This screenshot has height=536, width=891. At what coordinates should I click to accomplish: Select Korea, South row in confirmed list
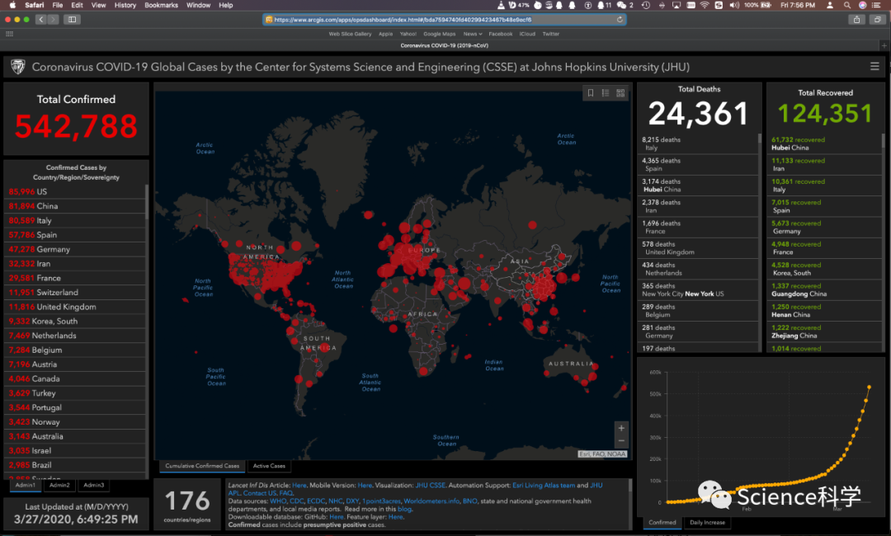click(x=75, y=322)
